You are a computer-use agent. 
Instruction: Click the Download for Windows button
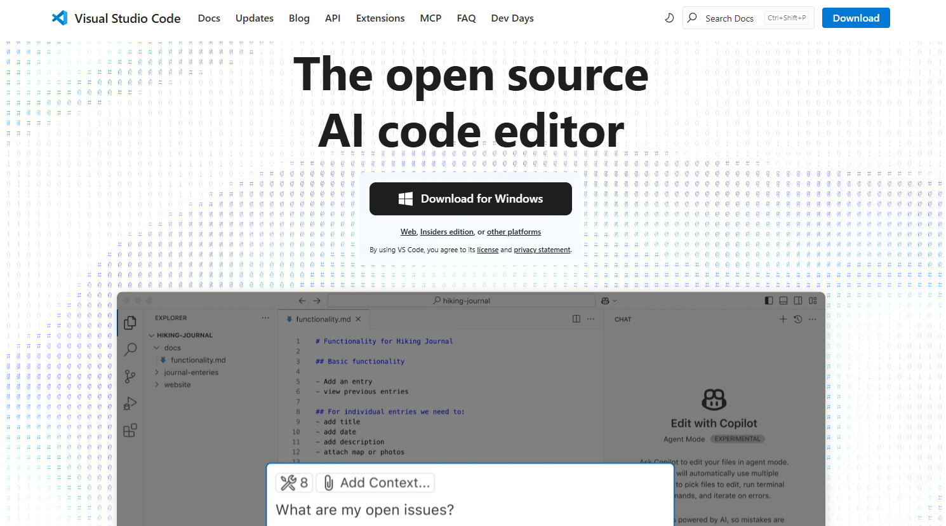coord(470,199)
